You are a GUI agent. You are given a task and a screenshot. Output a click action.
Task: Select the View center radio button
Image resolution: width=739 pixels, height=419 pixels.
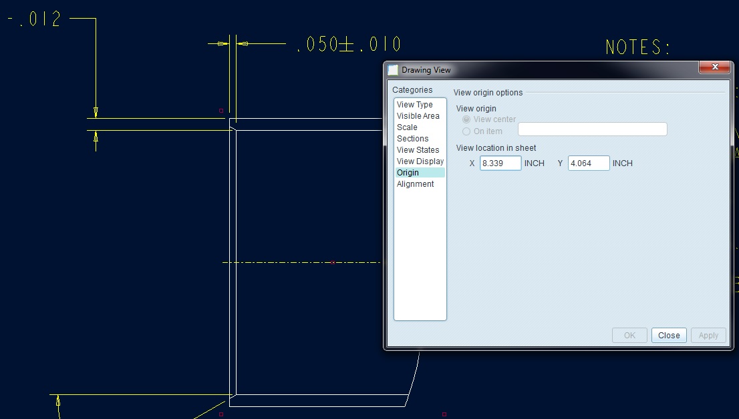[465, 119]
